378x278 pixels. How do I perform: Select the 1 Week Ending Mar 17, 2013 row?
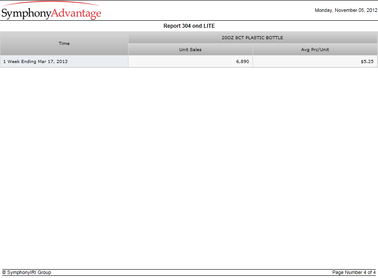pyautogui.click(x=189, y=62)
